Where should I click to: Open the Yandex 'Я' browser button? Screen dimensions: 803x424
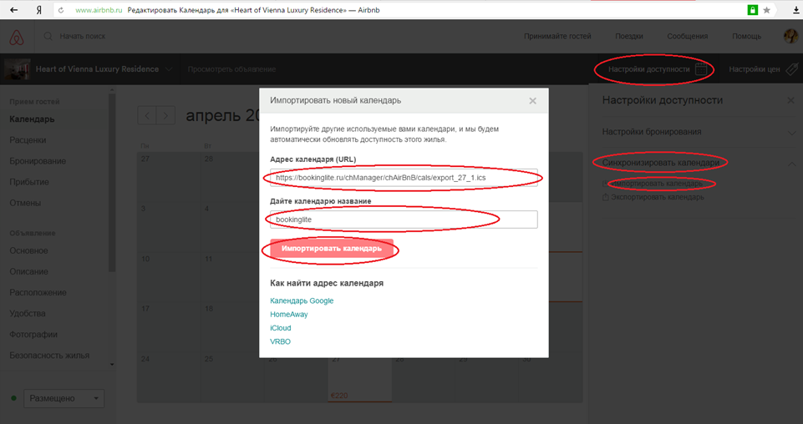click(39, 10)
